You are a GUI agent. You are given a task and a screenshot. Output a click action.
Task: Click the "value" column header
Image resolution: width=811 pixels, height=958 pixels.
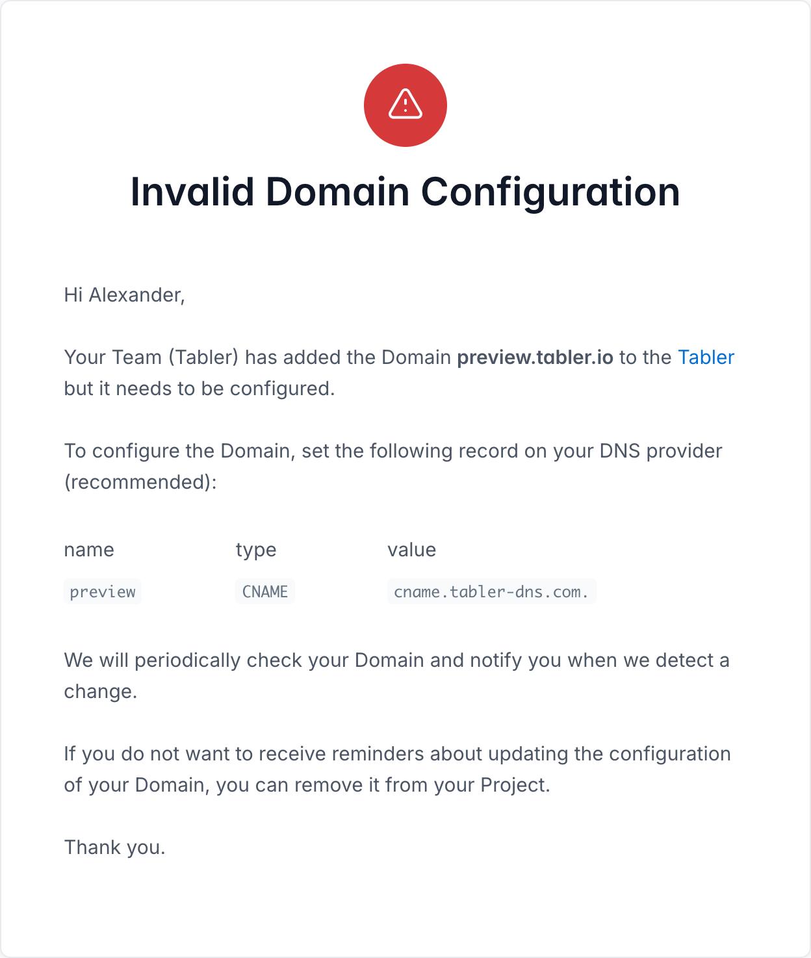pyautogui.click(x=411, y=550)
